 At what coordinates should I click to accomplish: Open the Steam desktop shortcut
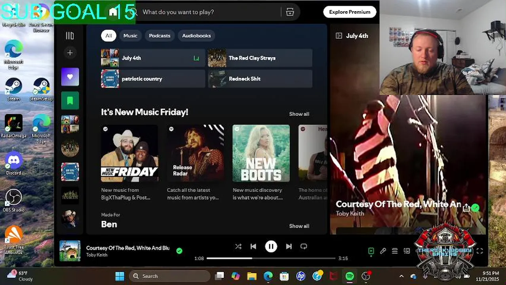[x=13, y=89]
